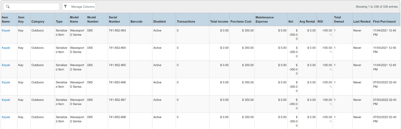Click the Barcode column header

[x=136, y=22]
